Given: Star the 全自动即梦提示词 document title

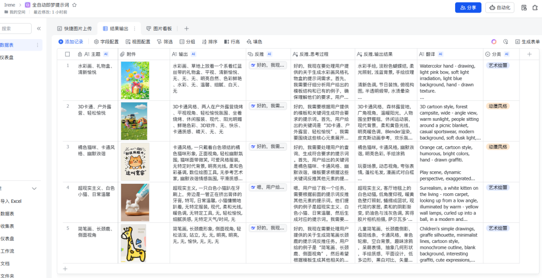Looking at the screenshot, I should [x=74, y=5].
